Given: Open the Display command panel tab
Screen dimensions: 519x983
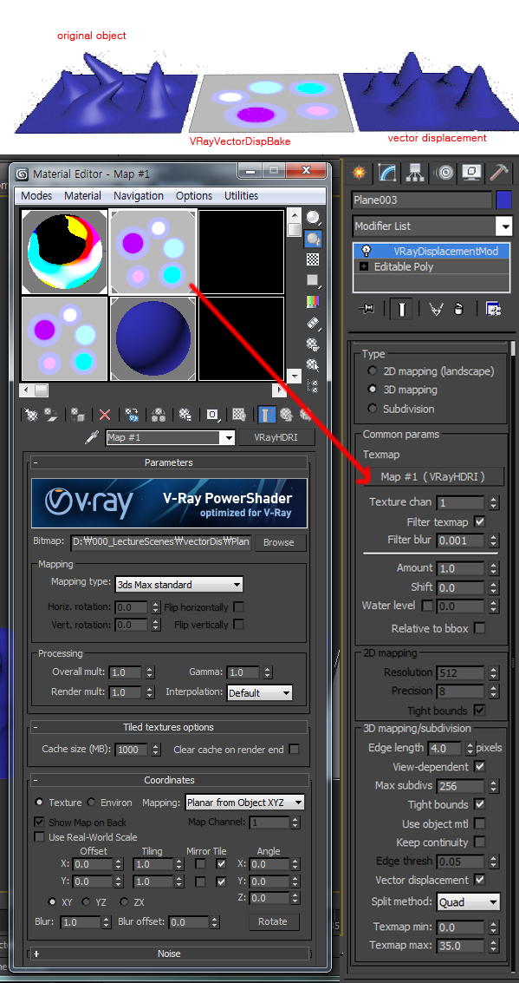Looking at the screenshot, I should 473,172.
